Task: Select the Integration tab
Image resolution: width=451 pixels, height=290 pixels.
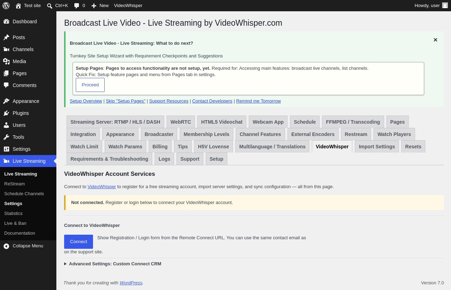Action: click(x=83, y=134)
